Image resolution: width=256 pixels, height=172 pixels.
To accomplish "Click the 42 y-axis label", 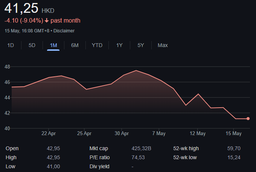I will tap(7, 113).
